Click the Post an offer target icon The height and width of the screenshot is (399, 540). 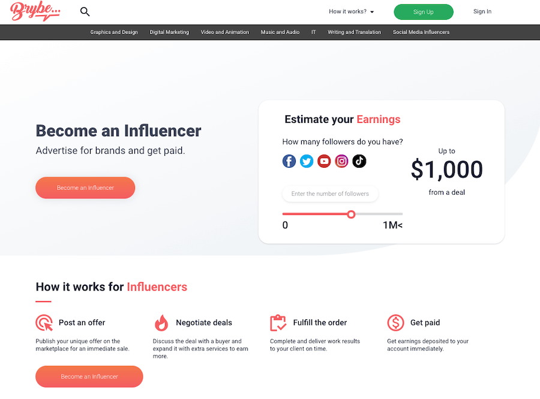(44, 323)
